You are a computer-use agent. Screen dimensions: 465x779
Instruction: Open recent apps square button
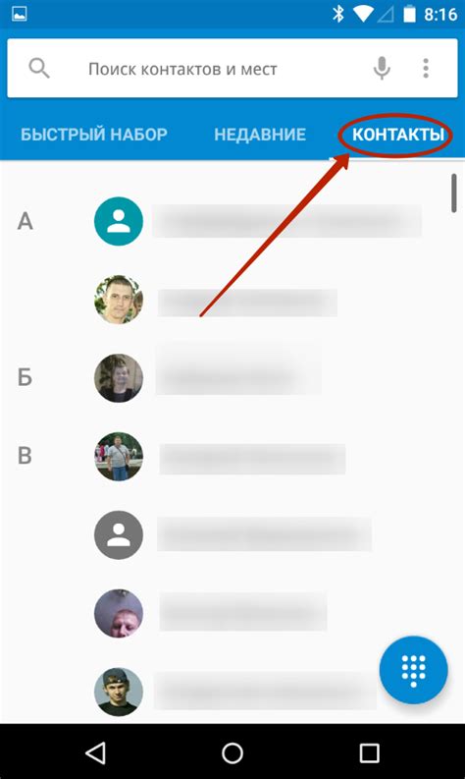point(369,753)
